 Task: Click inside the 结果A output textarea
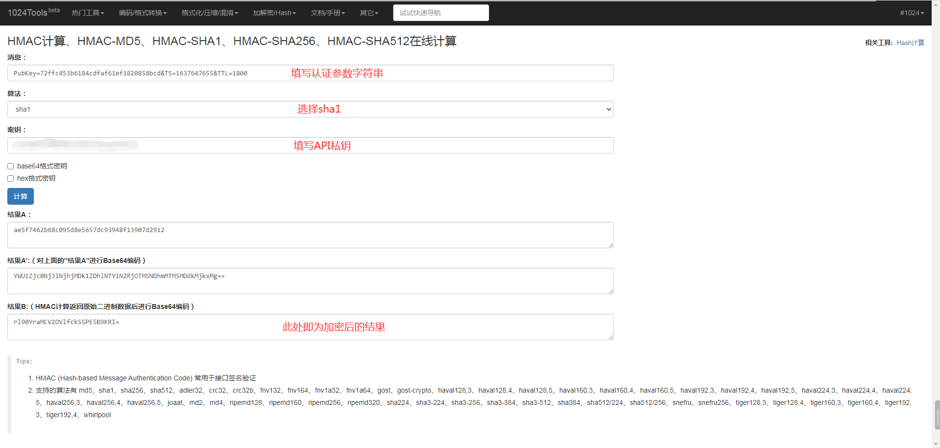(x=310, y=235)
